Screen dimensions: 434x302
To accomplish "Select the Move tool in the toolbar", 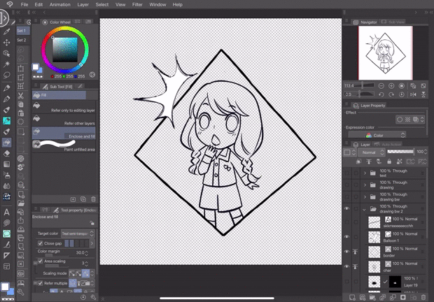I will point(7,42).
